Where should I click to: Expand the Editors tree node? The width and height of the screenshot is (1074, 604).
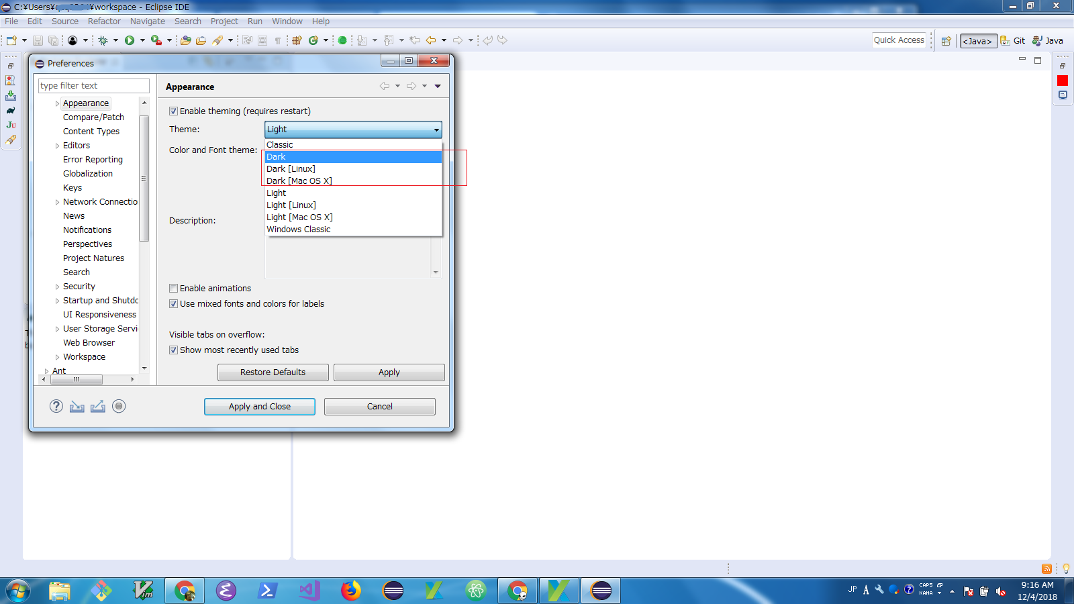(x=57, y=146)
